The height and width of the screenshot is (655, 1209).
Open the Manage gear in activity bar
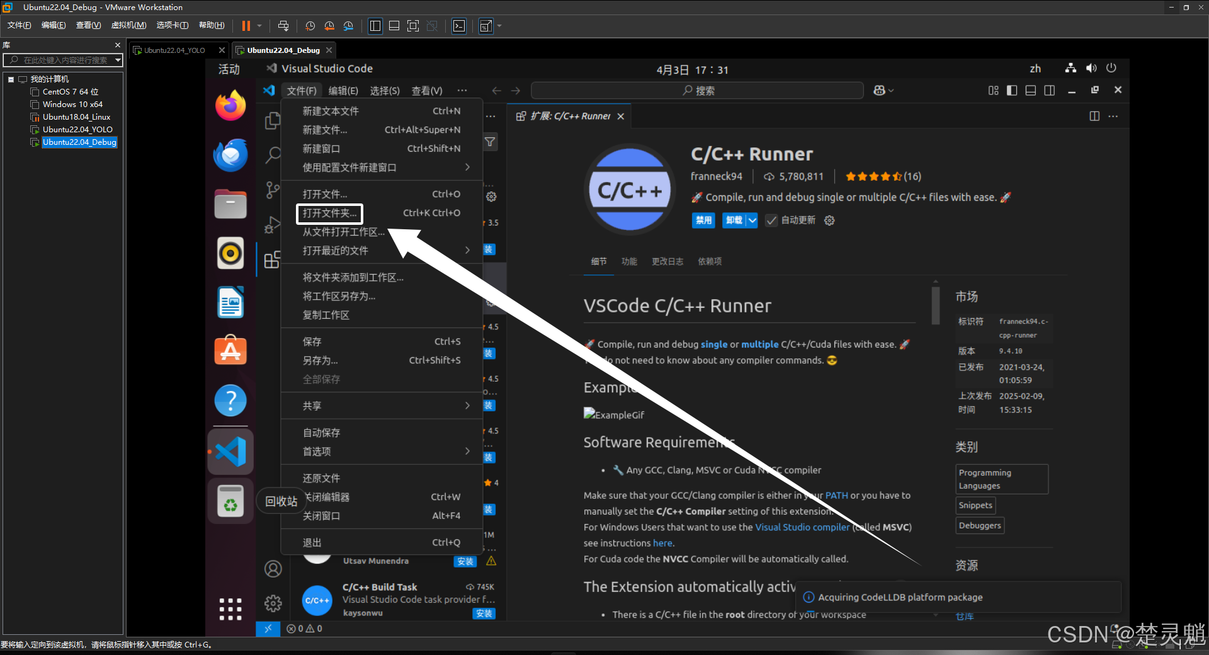pyautogui.click(x=273, y=603)
